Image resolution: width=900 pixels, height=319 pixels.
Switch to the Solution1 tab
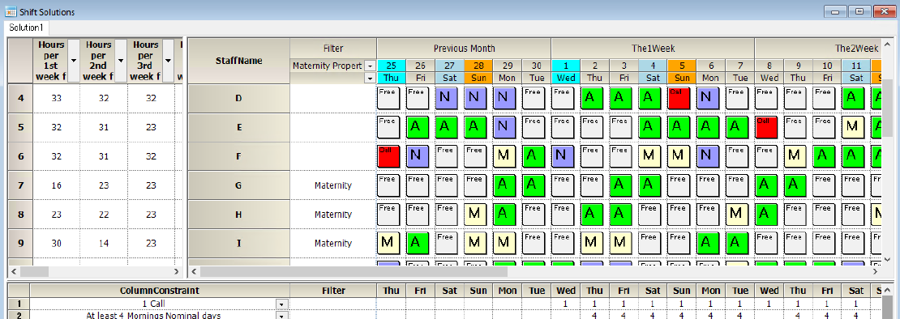[x=27, y=28]
